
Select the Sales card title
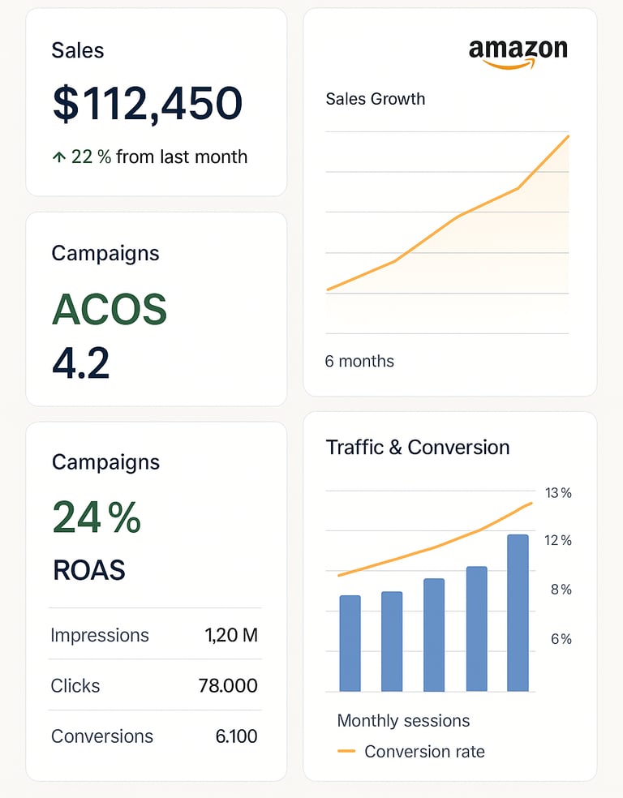(x=78, y=50)
